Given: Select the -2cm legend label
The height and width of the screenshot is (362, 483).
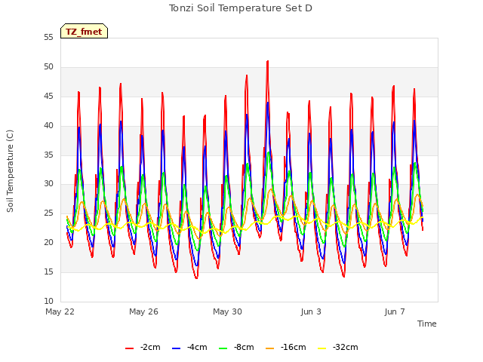Looking at the screenshot, I should (150, 347).
